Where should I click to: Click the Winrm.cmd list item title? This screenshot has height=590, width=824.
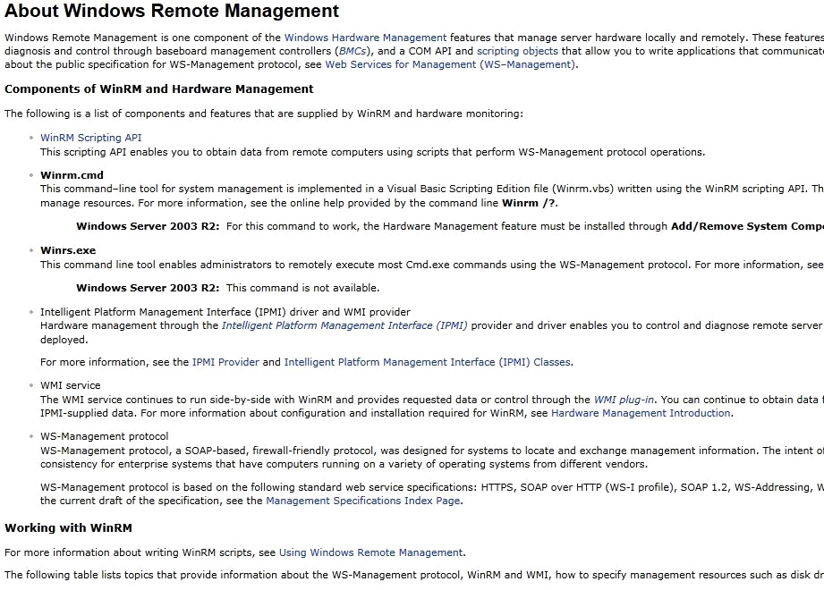pyautogui.click(x=72, y=175)
